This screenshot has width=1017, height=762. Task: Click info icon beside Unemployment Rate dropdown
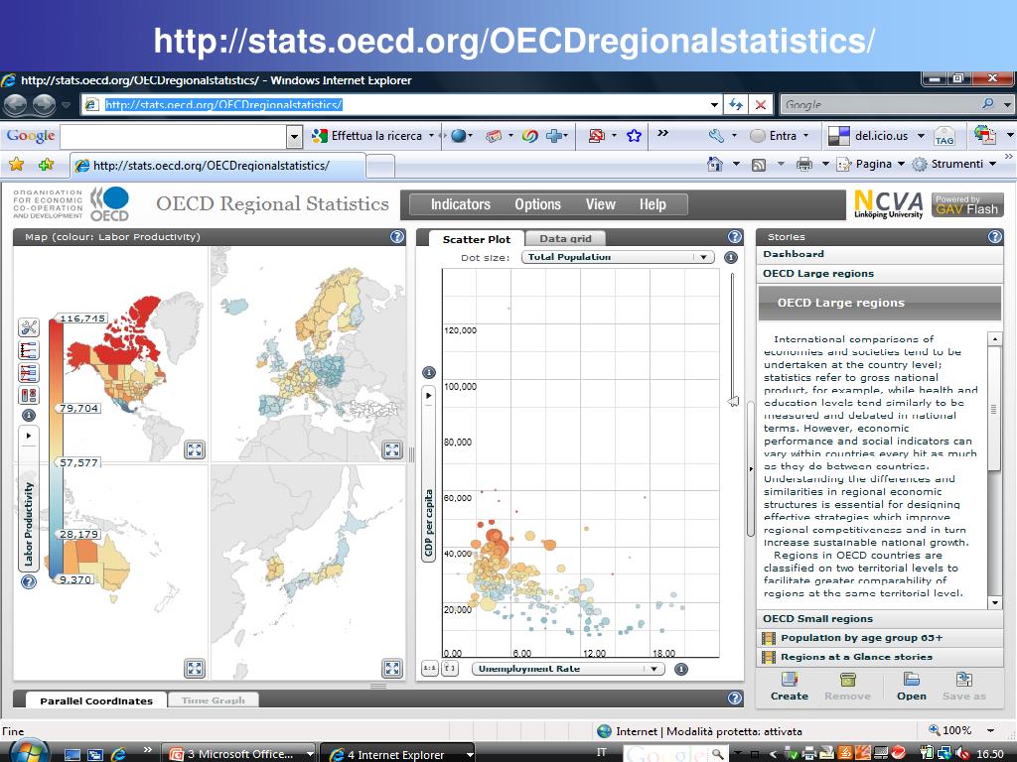681,670
